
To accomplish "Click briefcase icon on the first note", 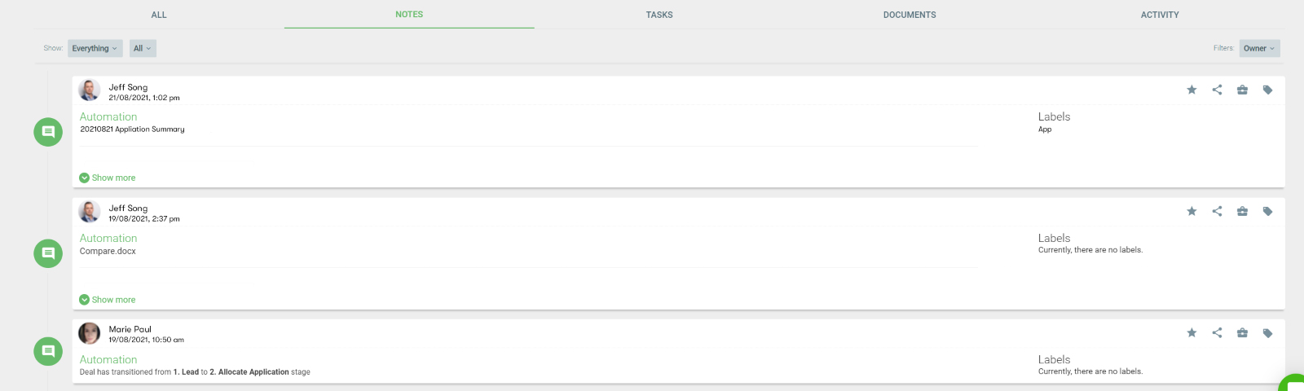I will coord(1242,90).
